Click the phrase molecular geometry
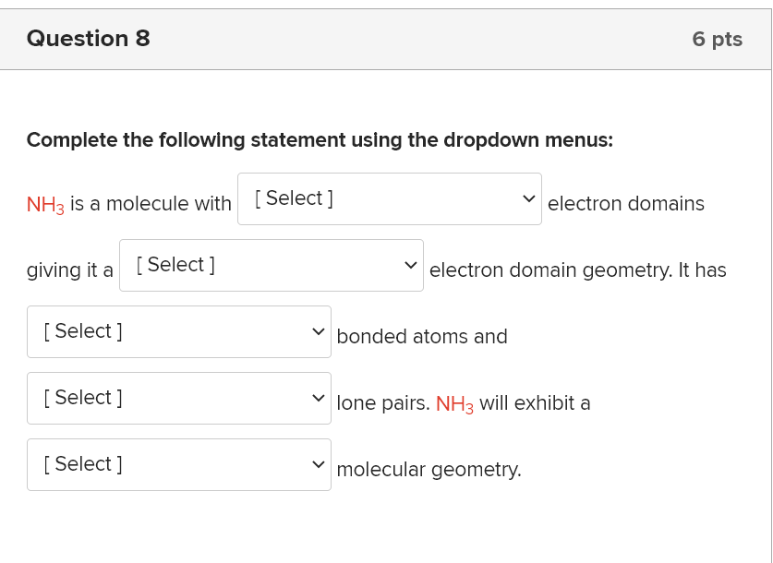The image size is (773, 563). tap(429, 470)
